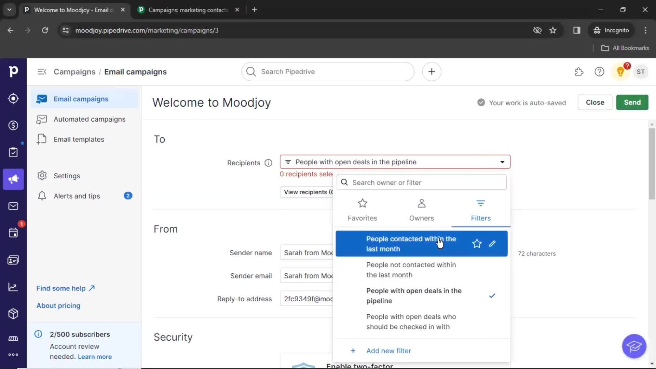Viewport: 656px width, 369px height.
Task: Expand the Recipients dropdown
Action: click(x=394, y=162)
